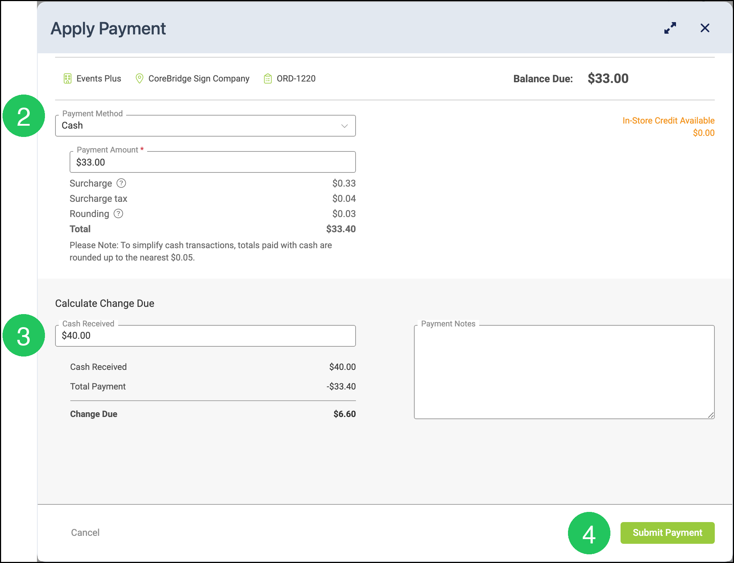The height and width of the screenshot is (563, 734).
Task: Close the Apply Payment dialog
Action: coord(705,28)
